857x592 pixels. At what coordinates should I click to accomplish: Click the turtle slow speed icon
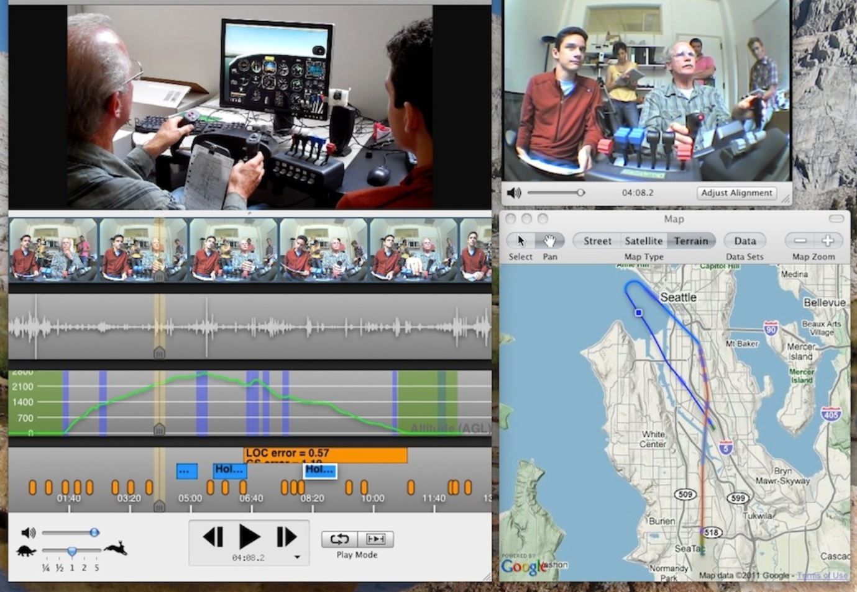[25, 550]
